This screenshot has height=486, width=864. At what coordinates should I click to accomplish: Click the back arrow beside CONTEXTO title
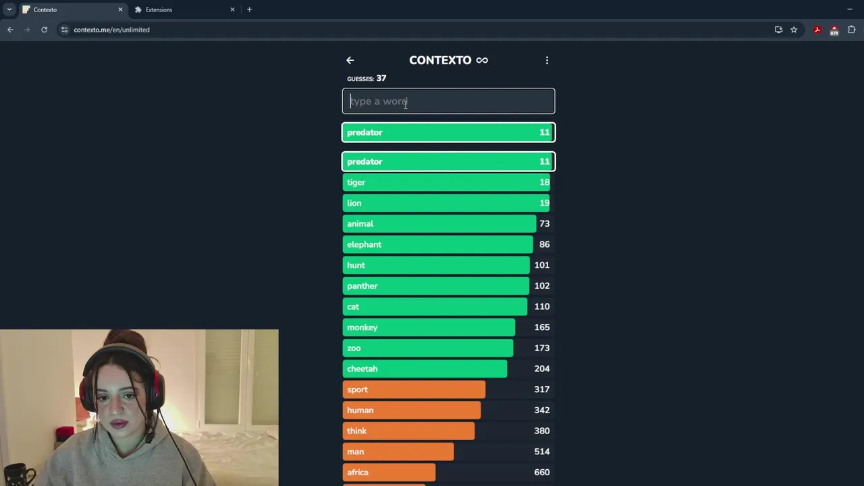tap(350, 60)
